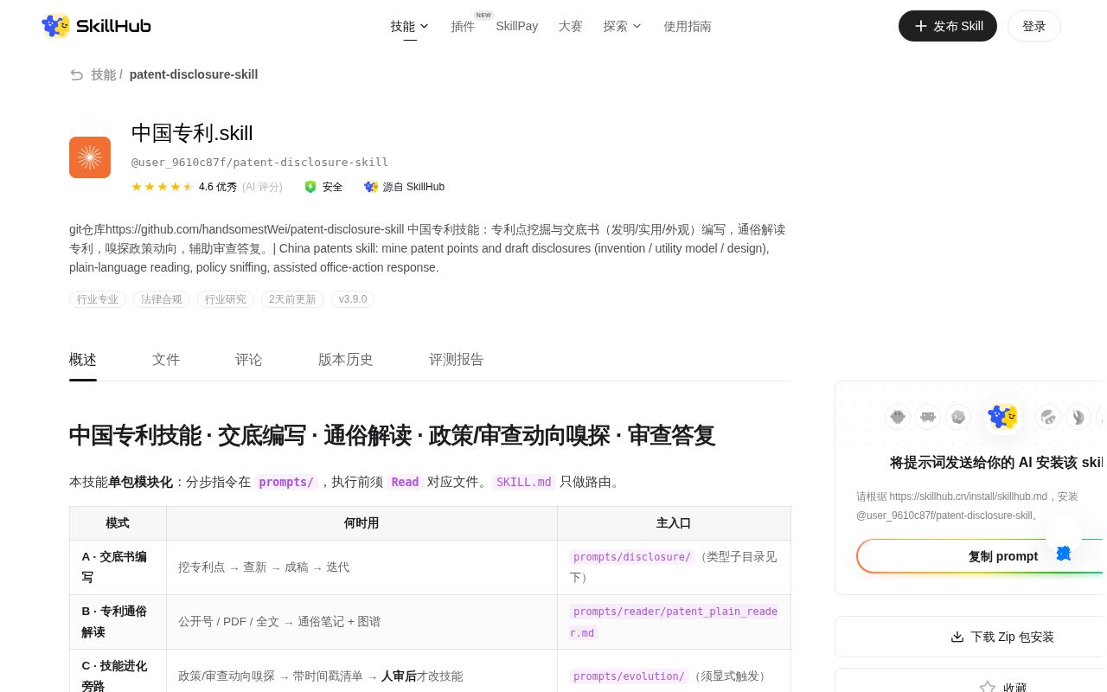Click the 模式 column header
The image size is (1107, 692).
tap(118, 523)
